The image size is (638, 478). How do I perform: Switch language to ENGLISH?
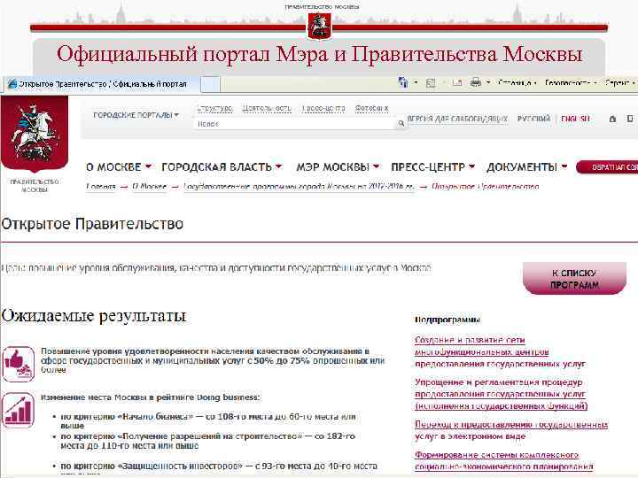coord(575,119)
